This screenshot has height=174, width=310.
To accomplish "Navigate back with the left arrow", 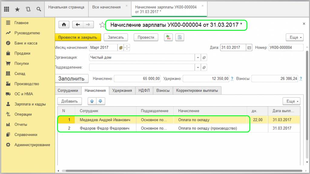I will (78, 25).
